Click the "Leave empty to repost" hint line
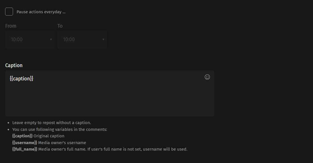Viewport: 313px width, 163px height. [x=52, y=123]
